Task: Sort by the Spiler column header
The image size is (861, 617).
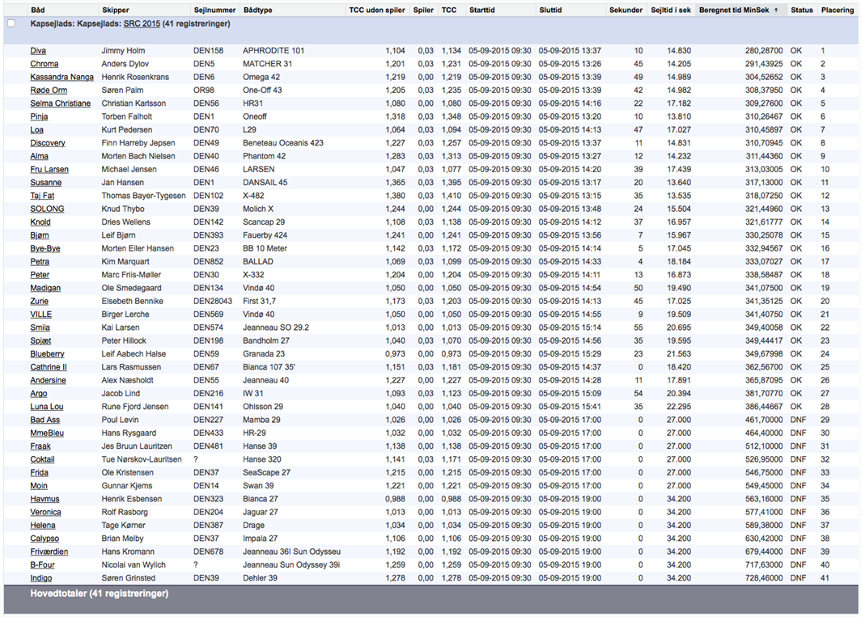Action: pyautogui.click(x=423, y=10)
